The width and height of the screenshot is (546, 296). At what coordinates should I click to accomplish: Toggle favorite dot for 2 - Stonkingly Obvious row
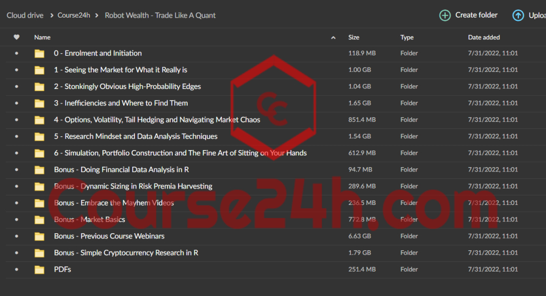pos(17,87)
